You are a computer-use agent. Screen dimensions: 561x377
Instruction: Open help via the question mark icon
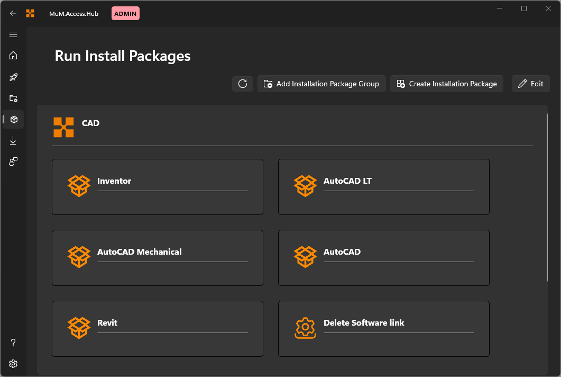coord(13,343)
